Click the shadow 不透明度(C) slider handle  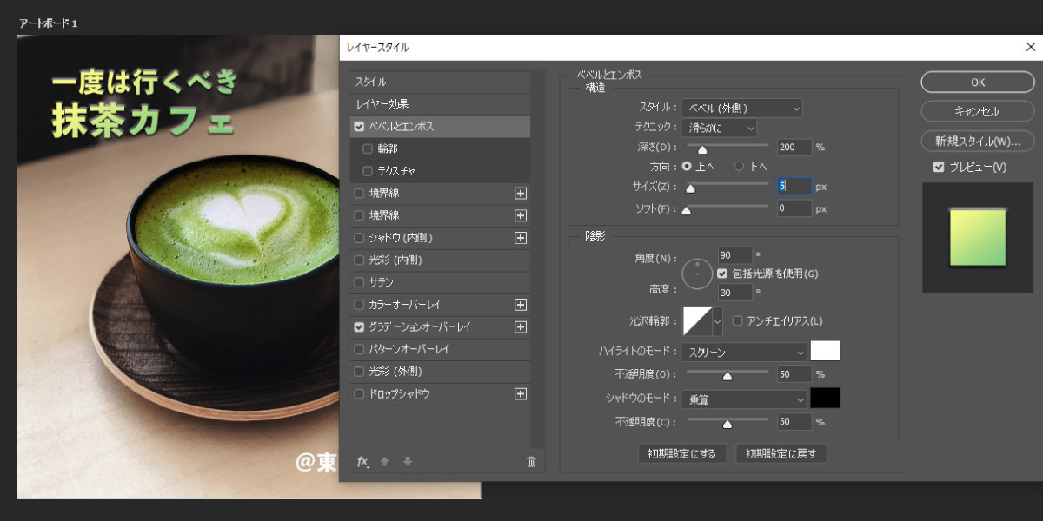(727, 424)
